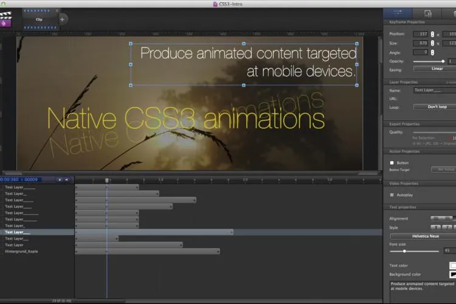Click the timeline rewind button
This screenshot has height=304, width=456.
point(67,180)
